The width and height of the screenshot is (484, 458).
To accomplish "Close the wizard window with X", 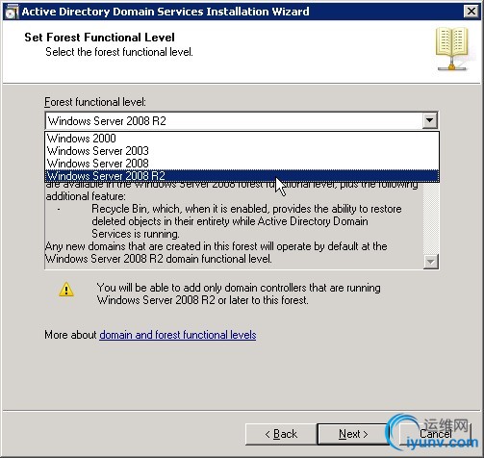I will pos(471,12).
